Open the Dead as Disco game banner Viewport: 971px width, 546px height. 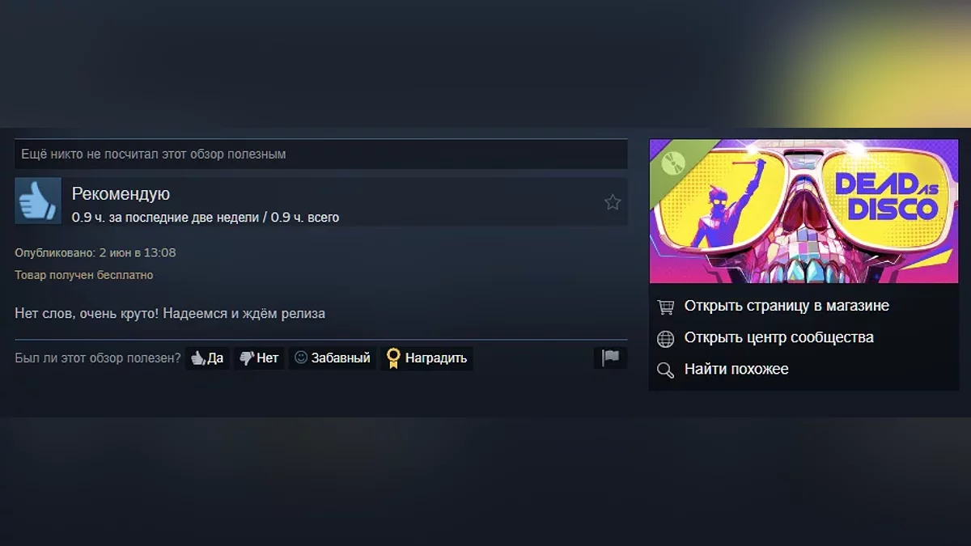click(x=804, y=211)
